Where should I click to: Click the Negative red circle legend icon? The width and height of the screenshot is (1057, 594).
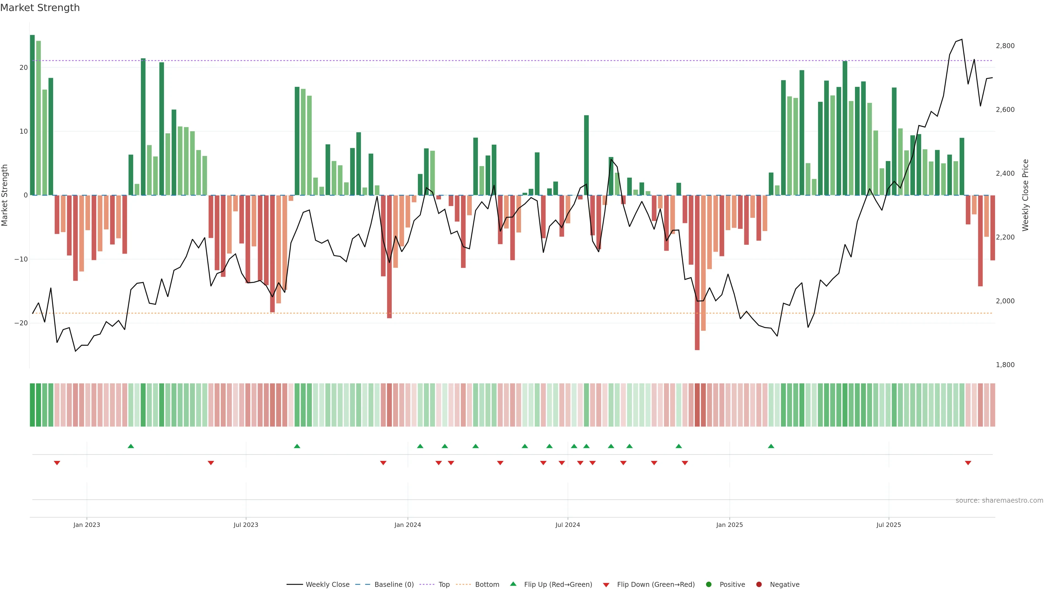pos(759,585)
